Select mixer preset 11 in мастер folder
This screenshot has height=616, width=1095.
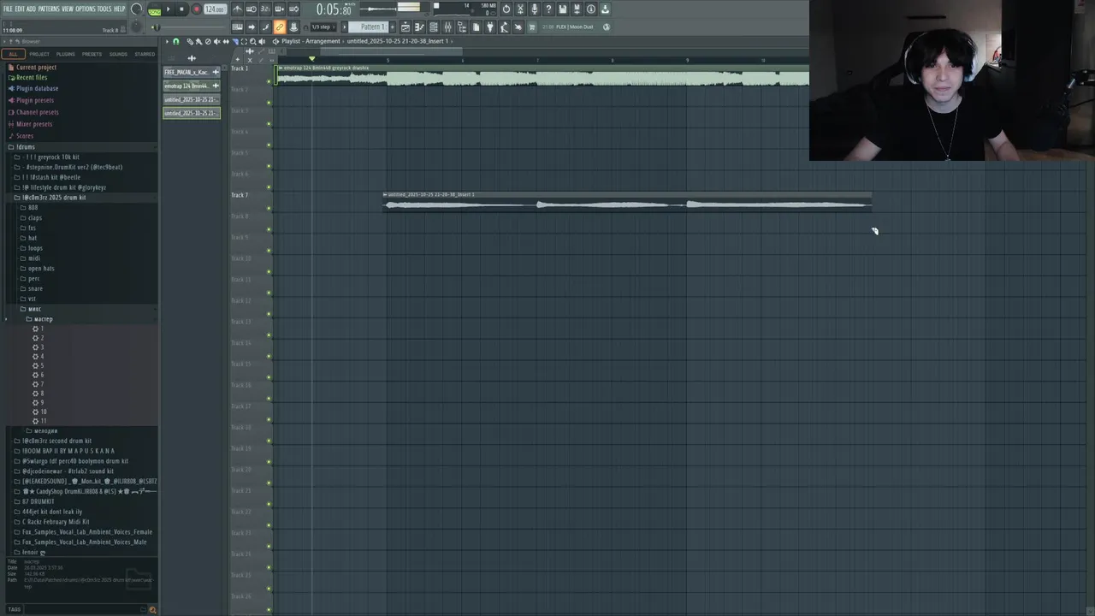coord(43,422)
